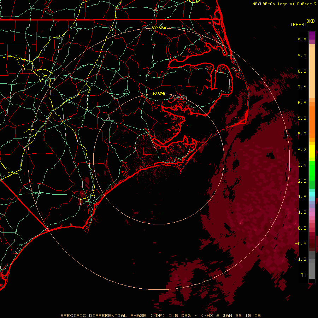This screenshot has height=318, width=318.
Task: Click the cyan color bar segment
Action: pos(312,194)
